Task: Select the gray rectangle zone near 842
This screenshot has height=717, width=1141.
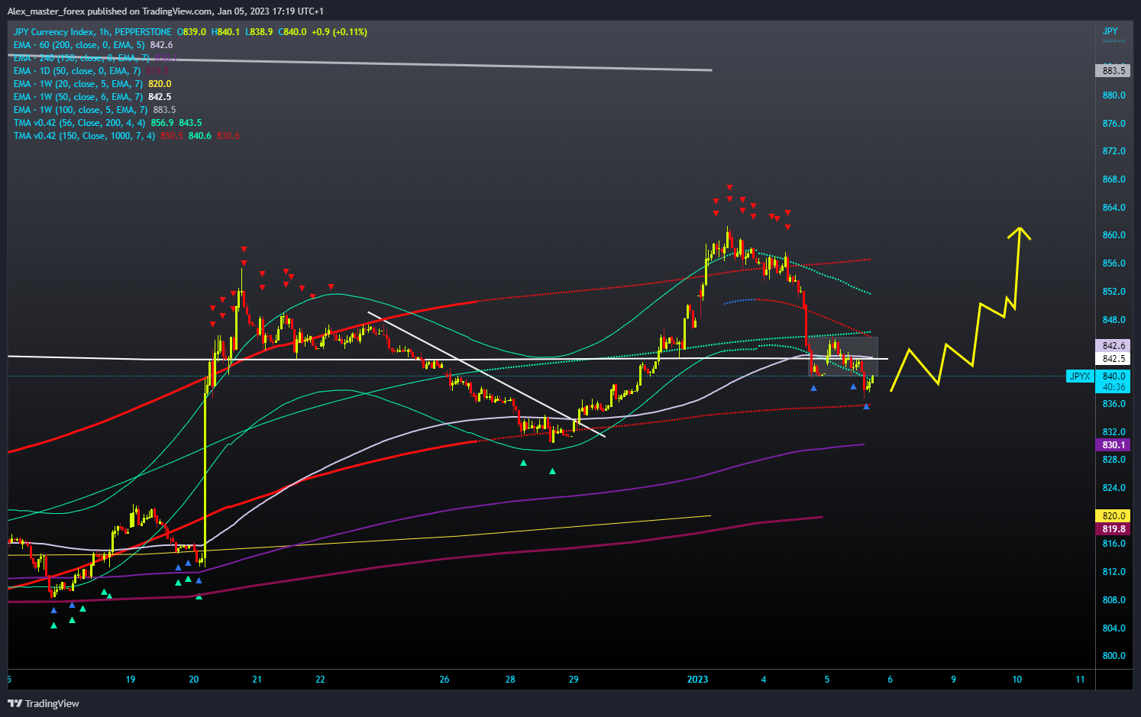Action: (843, 356)
